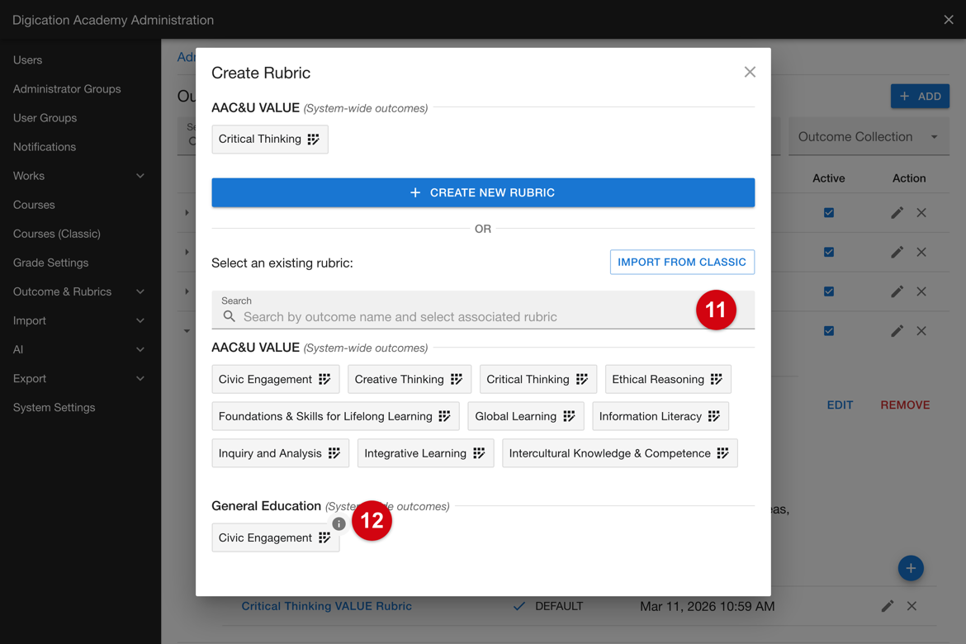966x644 pixels.
Task: Click rubric icon on Foundations & Skills chip
Action: pos(445,416)
